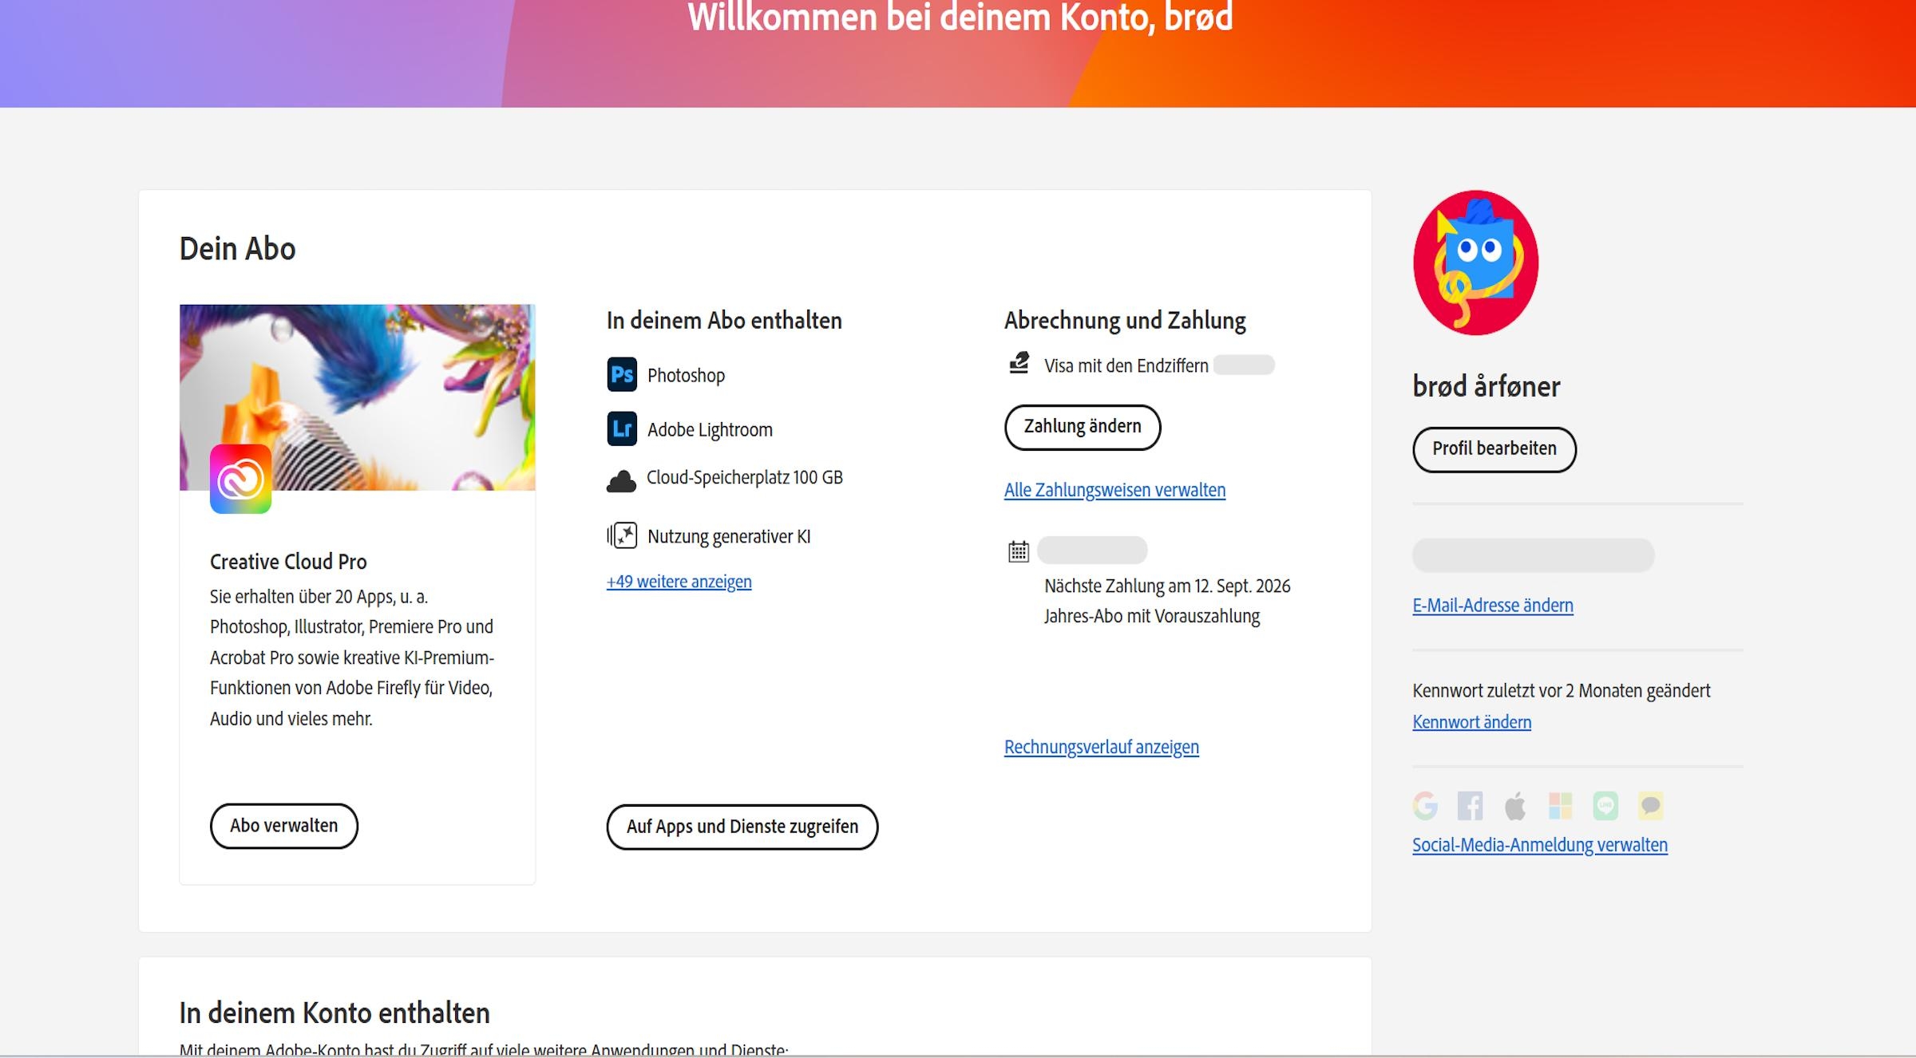Click the 'Abo verwalten' button
Screen dimensions: 1916x1058
(x=284, y=826)
